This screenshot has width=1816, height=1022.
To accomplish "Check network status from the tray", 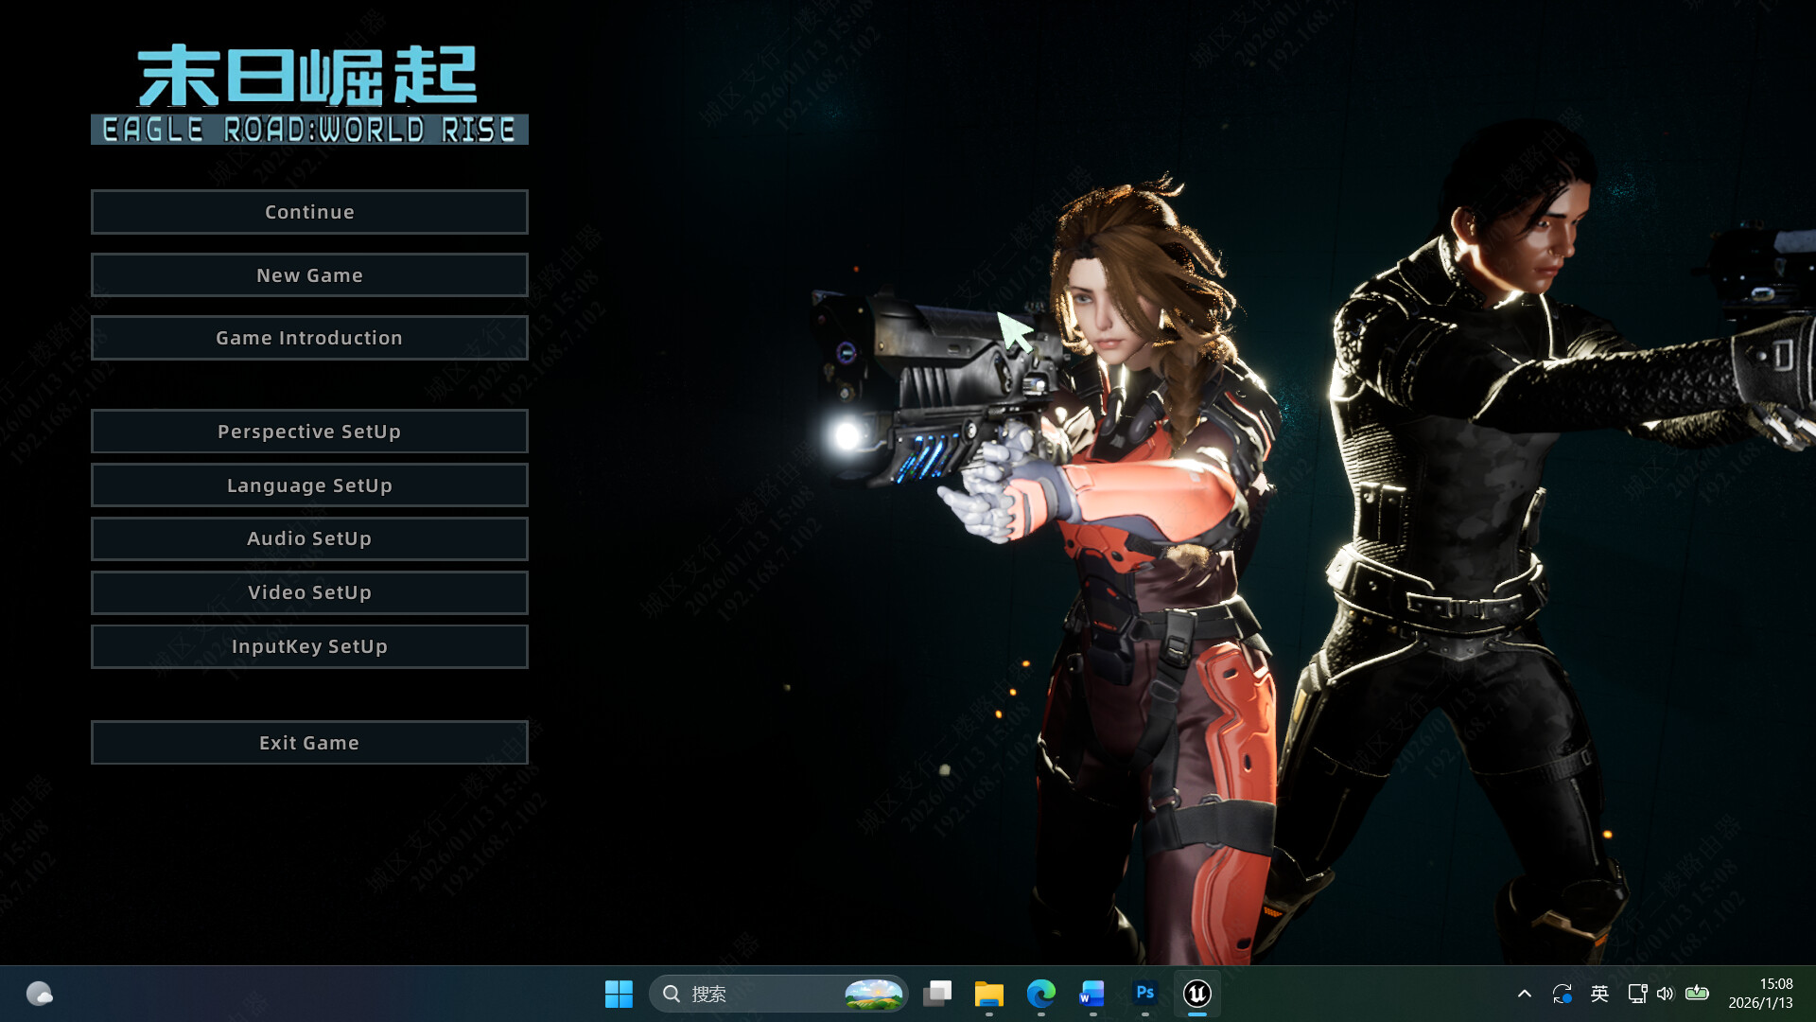I will pos(1636,994).
